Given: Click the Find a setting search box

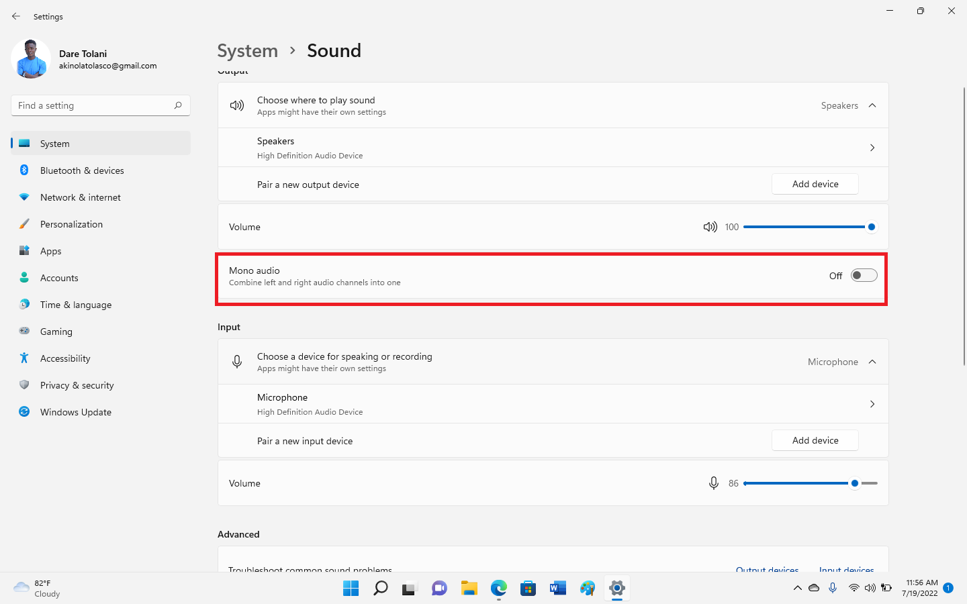Looking at the screenshot, I should pyautogui.click(x=101, y=105).
